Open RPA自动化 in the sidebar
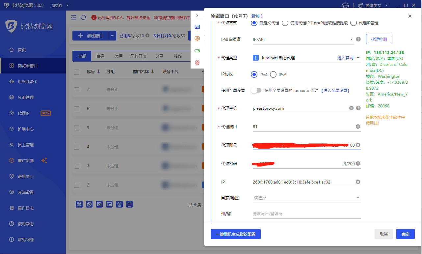This screenshot has height=254, width=422. (33, 81)
